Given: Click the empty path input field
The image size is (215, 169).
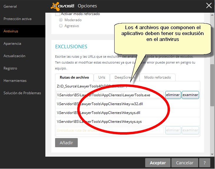Looking at the screenshot, I should [110, 130].
